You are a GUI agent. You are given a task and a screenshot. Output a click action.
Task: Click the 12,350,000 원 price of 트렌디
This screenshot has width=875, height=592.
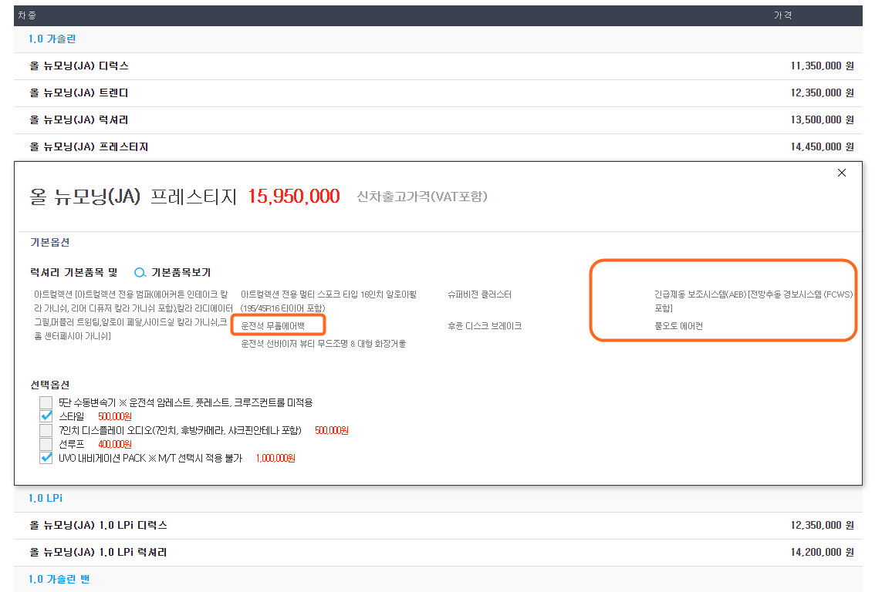pos(822,92)
